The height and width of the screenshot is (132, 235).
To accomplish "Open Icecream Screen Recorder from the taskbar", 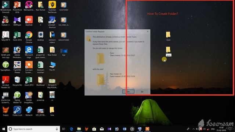I will (x=147, y=129).
